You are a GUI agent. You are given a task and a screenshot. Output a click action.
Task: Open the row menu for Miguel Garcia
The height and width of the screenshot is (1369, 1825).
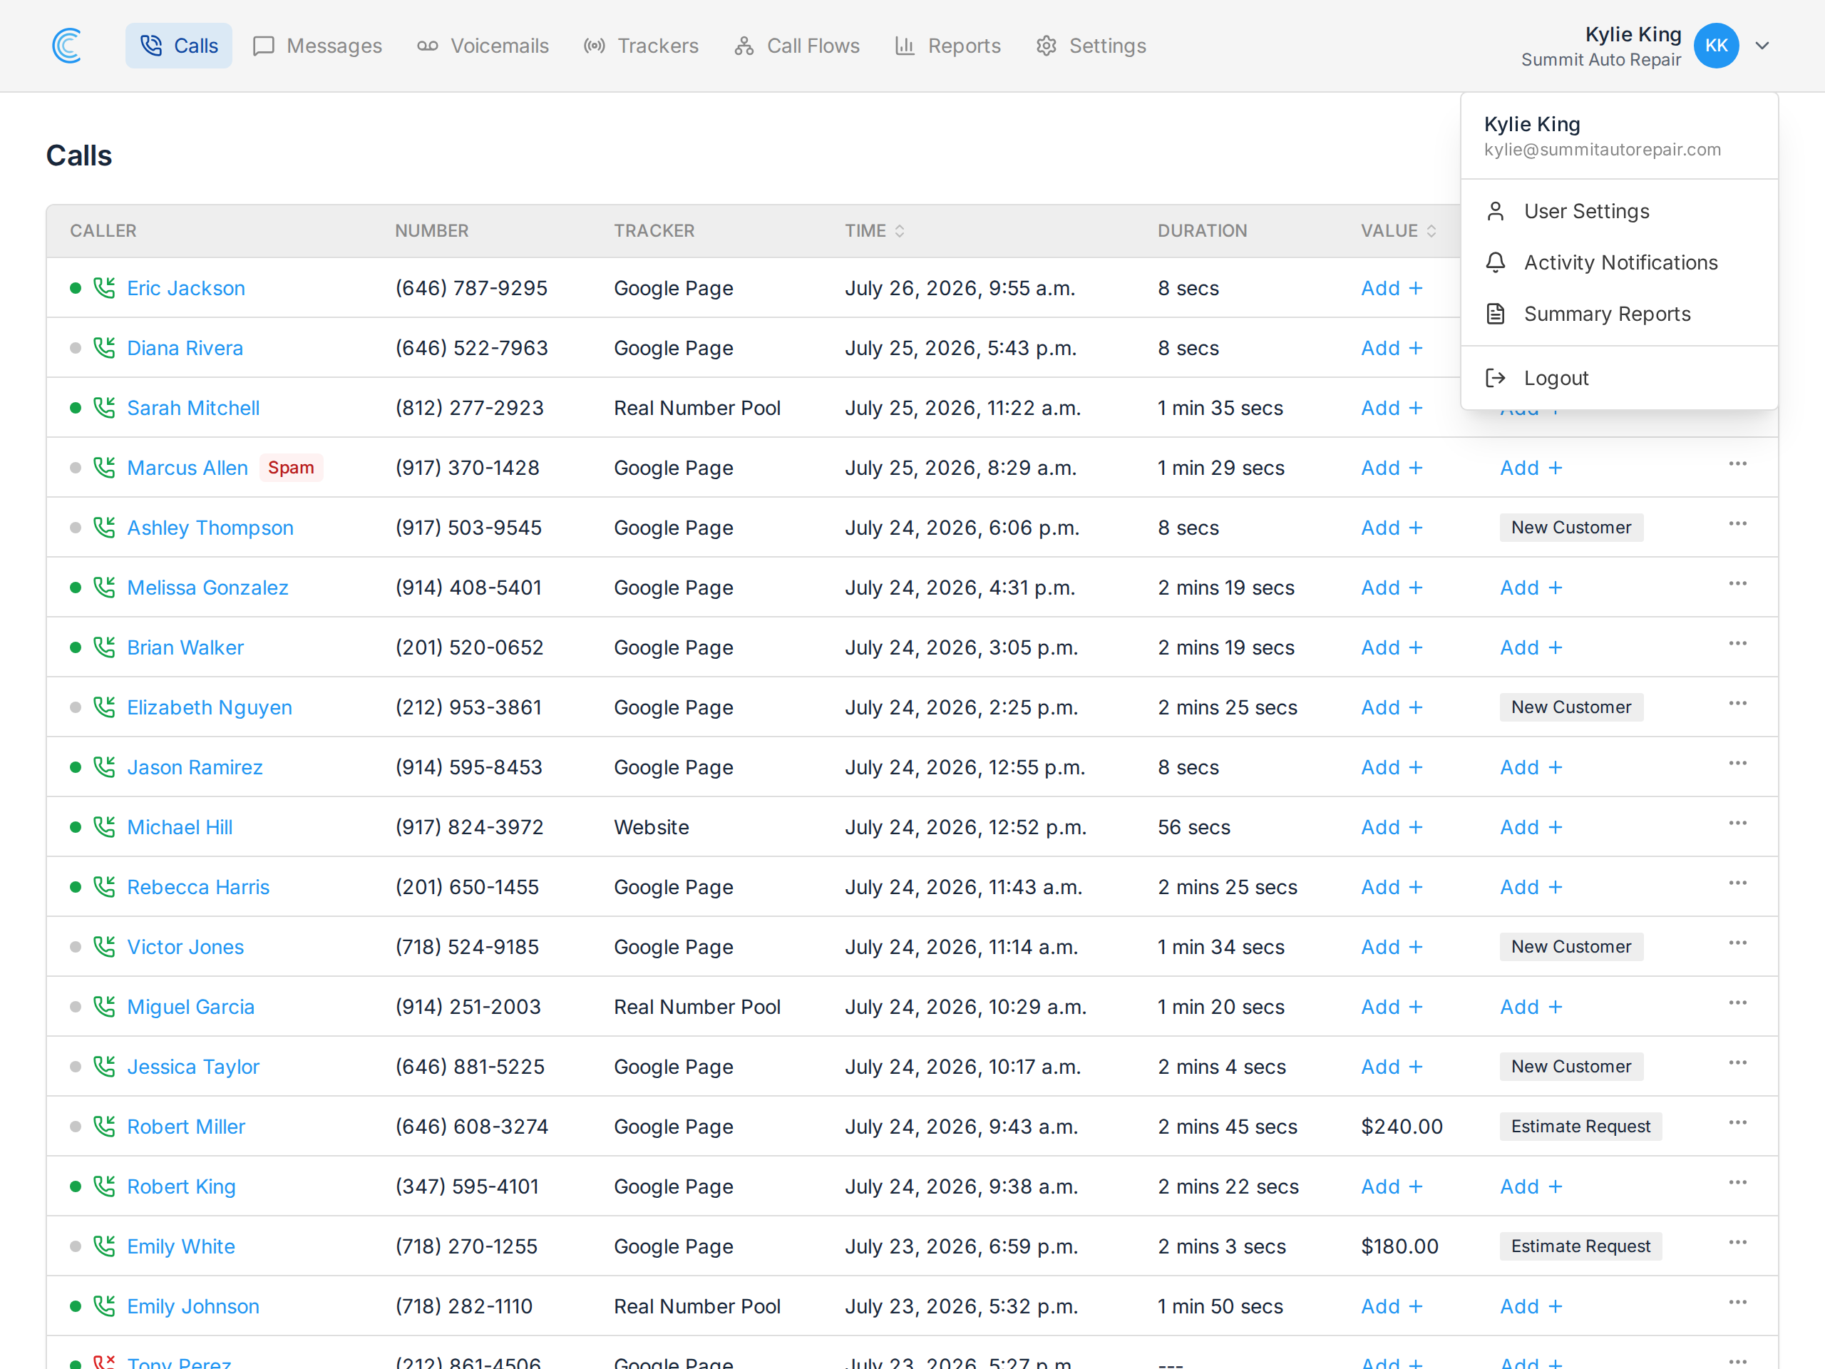[1737, 1003]
